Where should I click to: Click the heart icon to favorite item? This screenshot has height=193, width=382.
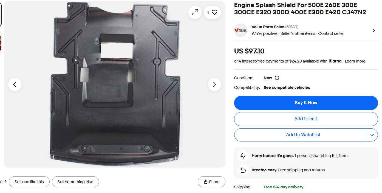coord(214,12)
